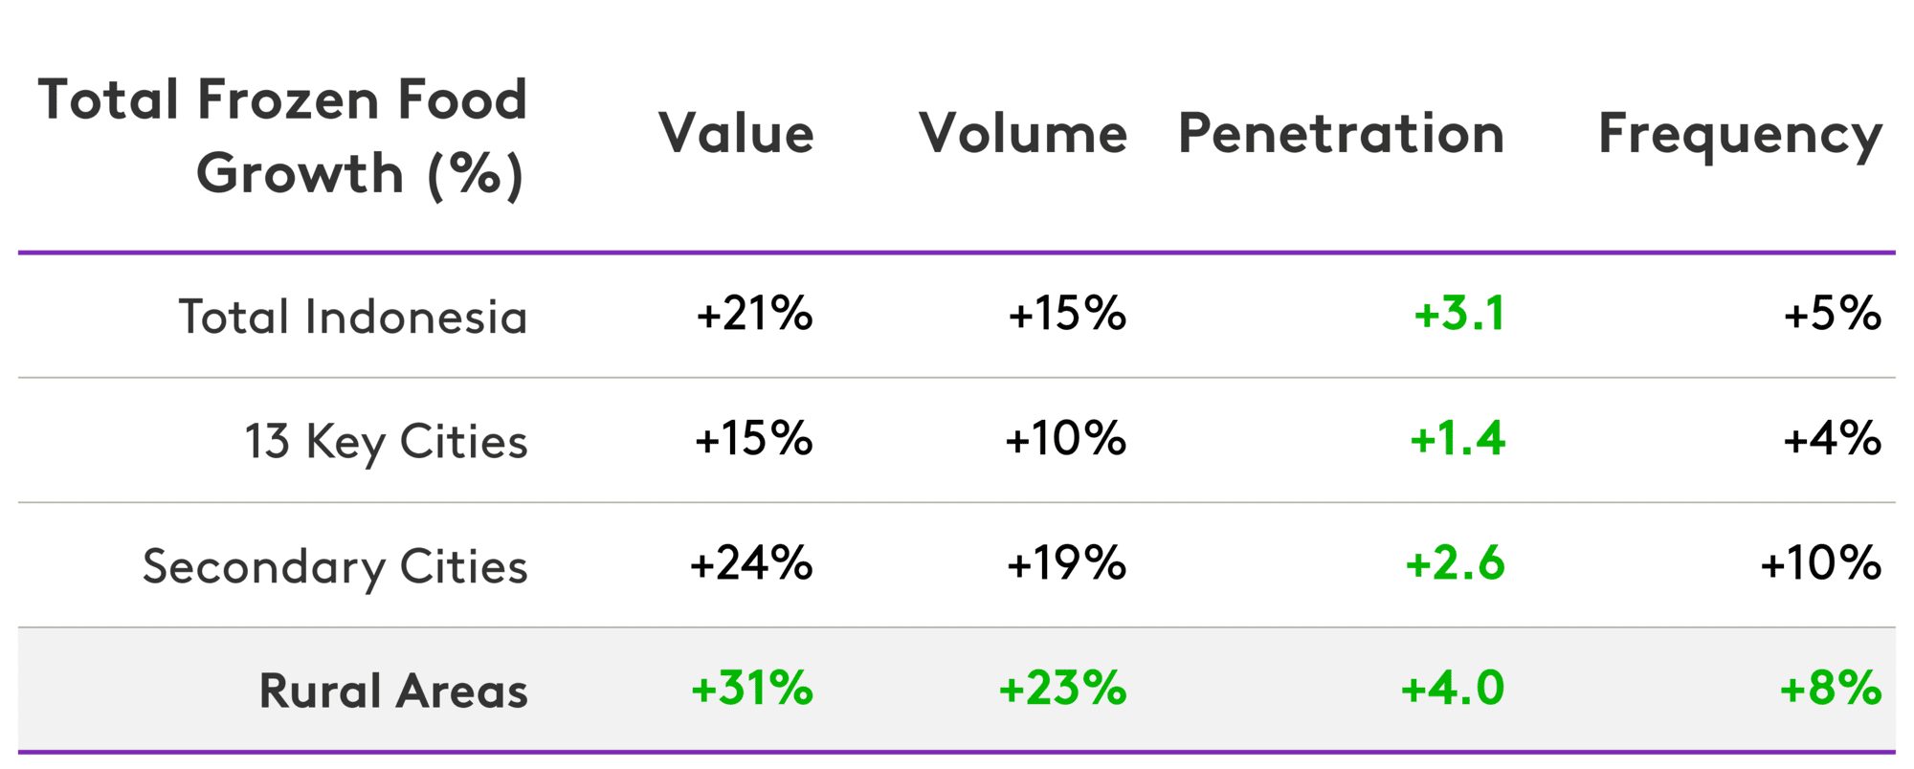Image resolution: width=1914 pixels, height=769 pixels.
Task: Select the Secondary Cities row label
Action: point(335,566)
